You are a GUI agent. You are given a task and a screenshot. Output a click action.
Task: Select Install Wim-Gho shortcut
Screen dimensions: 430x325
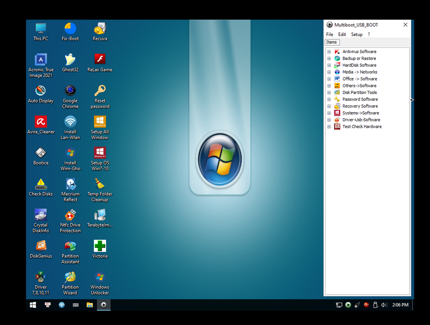click(70, 159)
